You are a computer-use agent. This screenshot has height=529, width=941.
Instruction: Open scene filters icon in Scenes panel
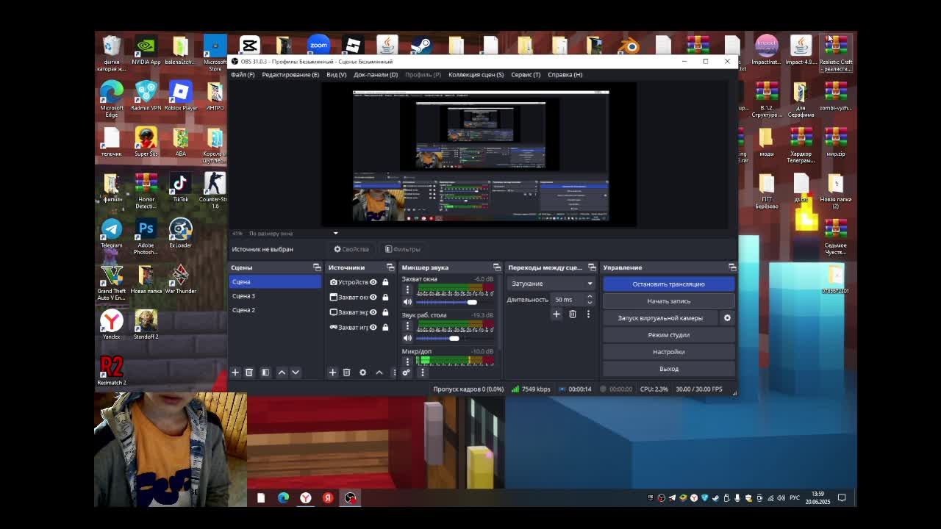265,373
